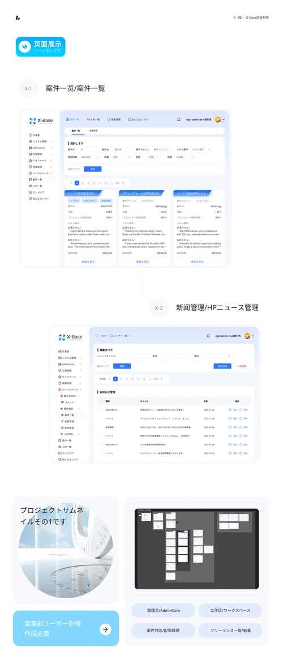
Task: Open the 開始時期 dropdown in the filter panel
Action: click(x=91, y=157)
